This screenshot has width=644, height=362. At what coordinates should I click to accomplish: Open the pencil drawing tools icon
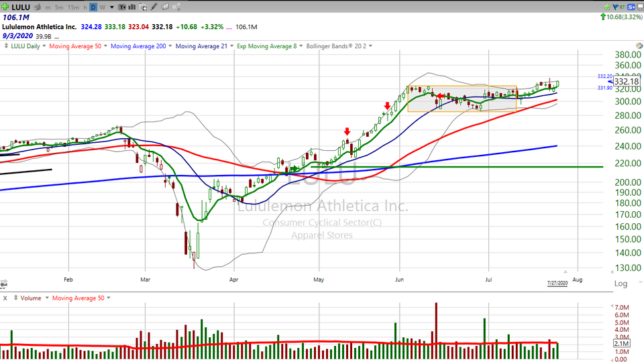(x=154, y=7)
